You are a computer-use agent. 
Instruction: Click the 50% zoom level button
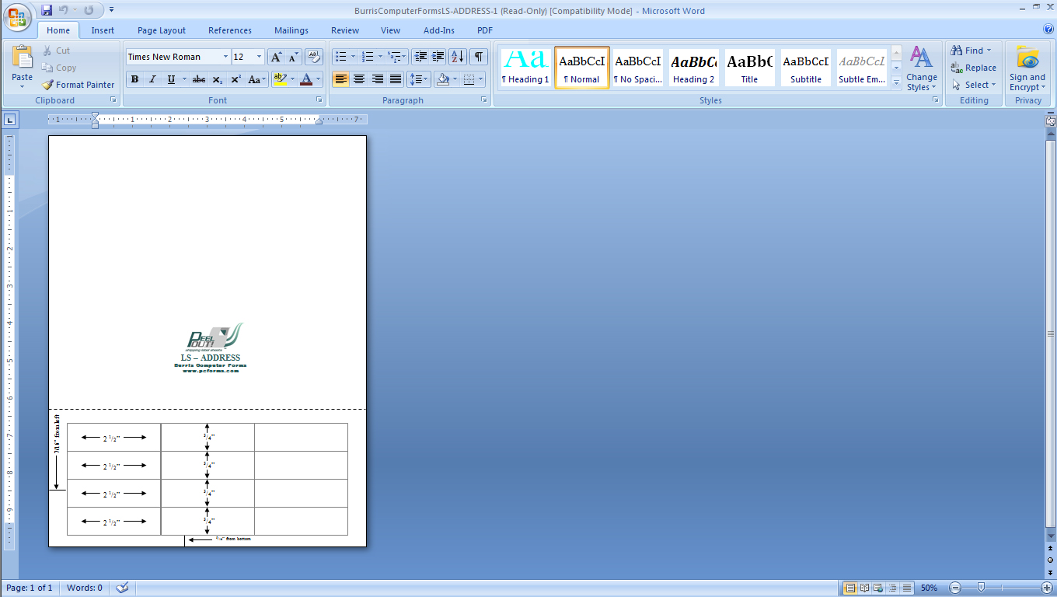coord(930,588)
